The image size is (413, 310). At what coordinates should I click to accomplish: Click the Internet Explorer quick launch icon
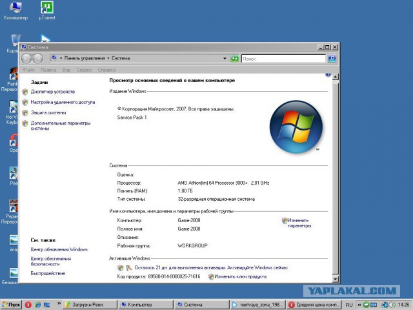point(37,305)
